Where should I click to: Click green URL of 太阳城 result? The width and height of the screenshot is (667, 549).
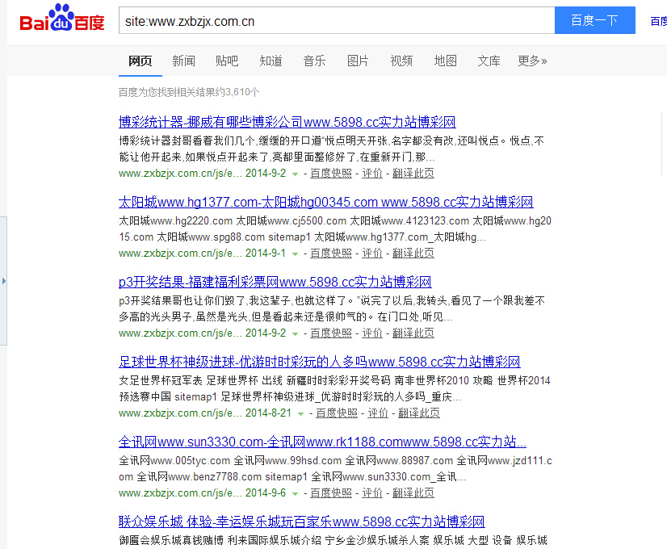(180, 254)
